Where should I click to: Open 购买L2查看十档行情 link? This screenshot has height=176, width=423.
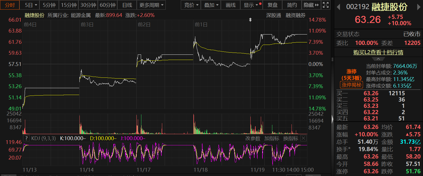point(378,52)
